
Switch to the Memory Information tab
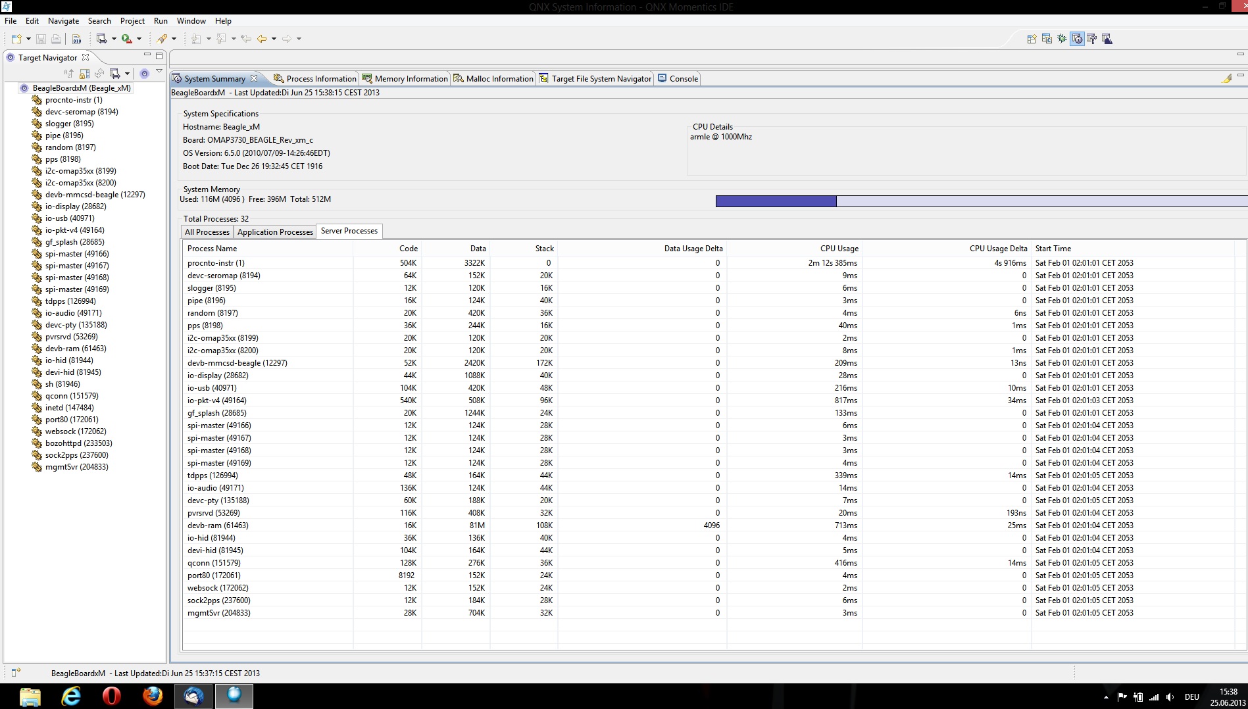(405, 78)
